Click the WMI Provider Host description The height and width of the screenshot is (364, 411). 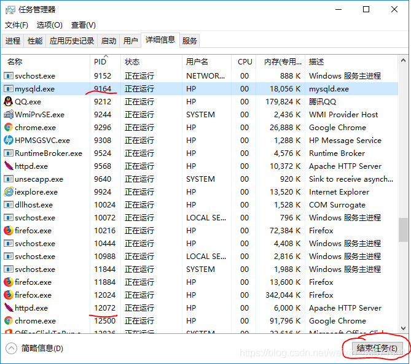click(x=343, y=114)
